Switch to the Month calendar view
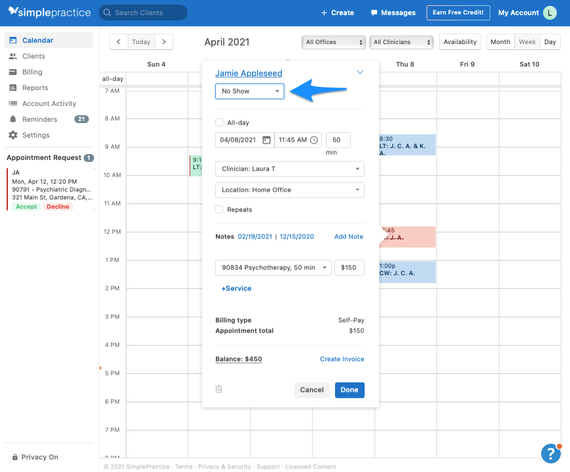Viewport: 570px width, 472px height. click(500, 41)
